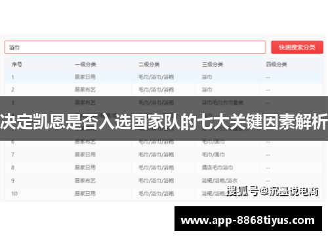Click 毛巾/浴巾/浴袍 in row 2
The height and width of the screenshot is (237, 328).
pyautogui.click(x=156, y=90)
